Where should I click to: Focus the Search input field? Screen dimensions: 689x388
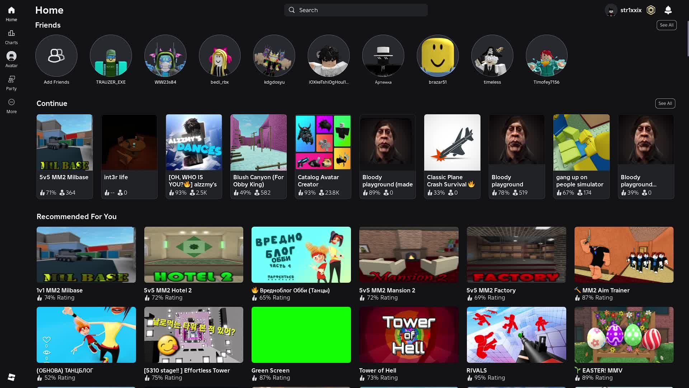click(356, 10)
